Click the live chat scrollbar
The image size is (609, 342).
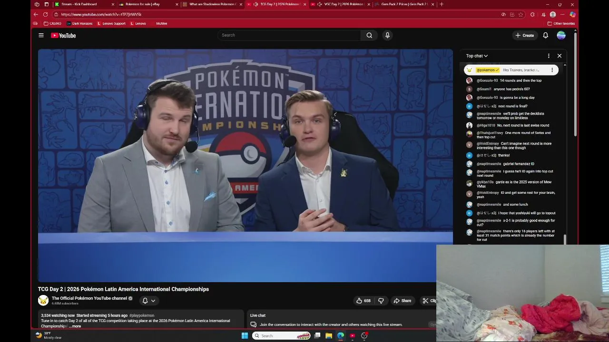[x=565, y=239]
